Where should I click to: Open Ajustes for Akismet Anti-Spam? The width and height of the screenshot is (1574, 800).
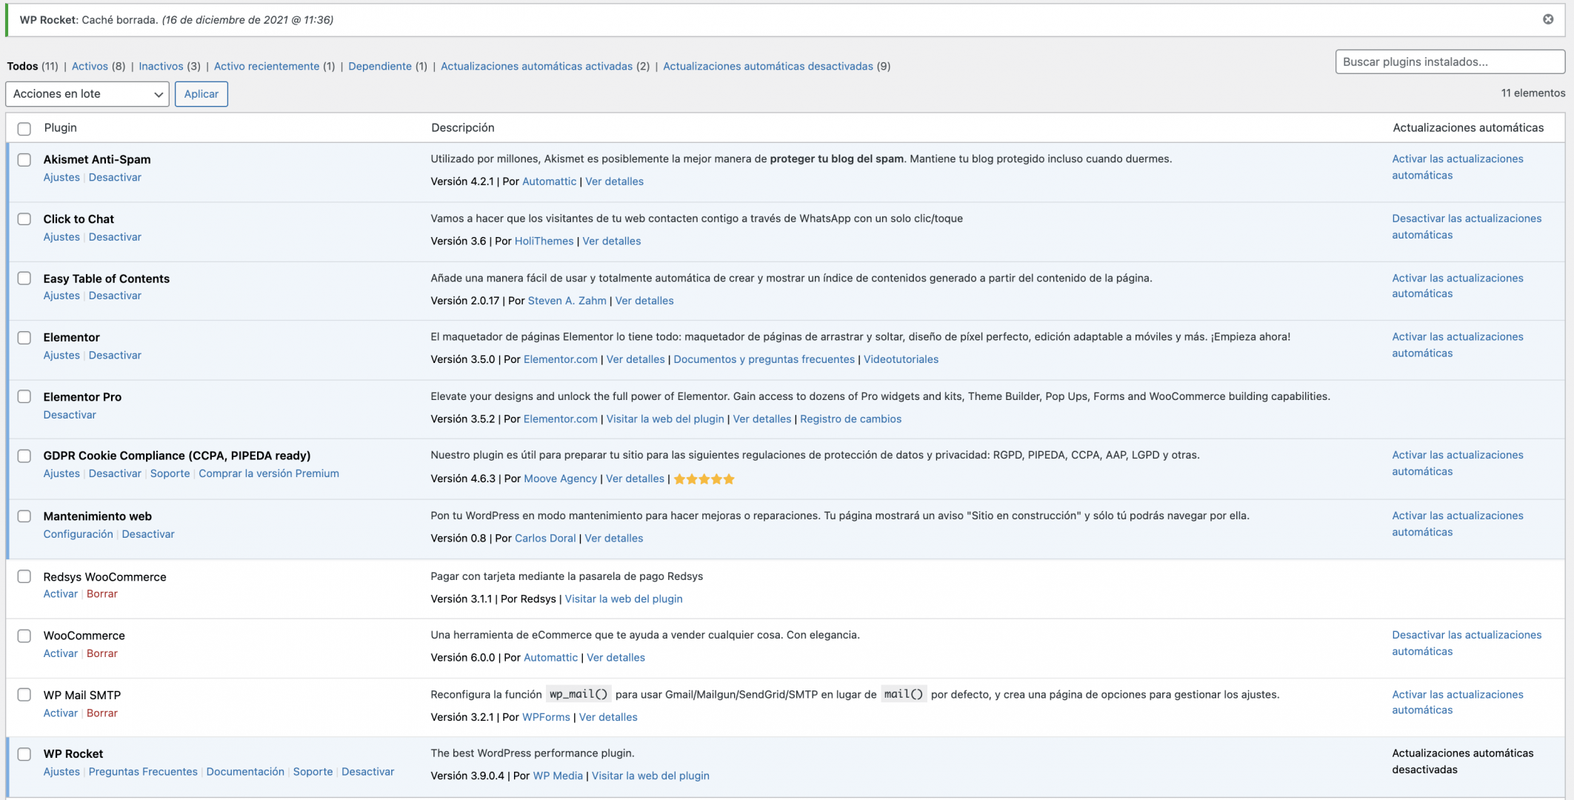(x=61, y=178)
